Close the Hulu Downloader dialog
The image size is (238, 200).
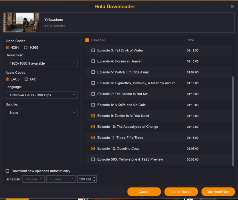(232, 7)
